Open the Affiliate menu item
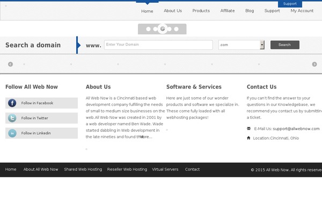Image resolution: width=322 pixels, height=215 pixels. [x=228, y=11]
